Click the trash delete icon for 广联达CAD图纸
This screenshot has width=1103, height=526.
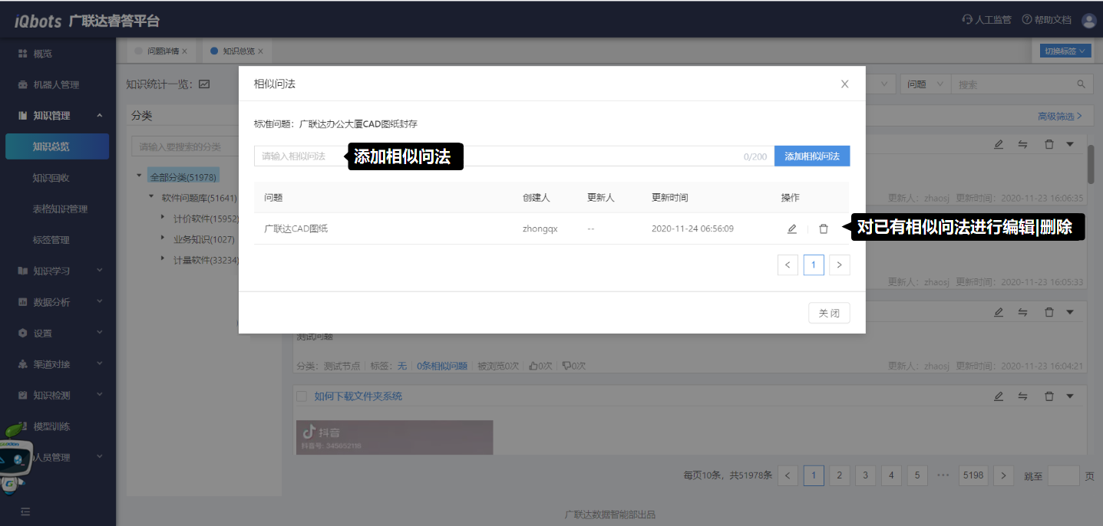tap(824, 228)
